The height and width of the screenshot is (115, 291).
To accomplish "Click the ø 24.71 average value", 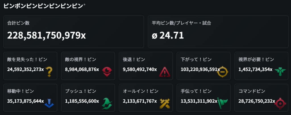I will tap(168, 35).
